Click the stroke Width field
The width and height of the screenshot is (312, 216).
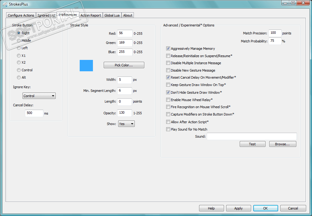click(x=125, y=80)
